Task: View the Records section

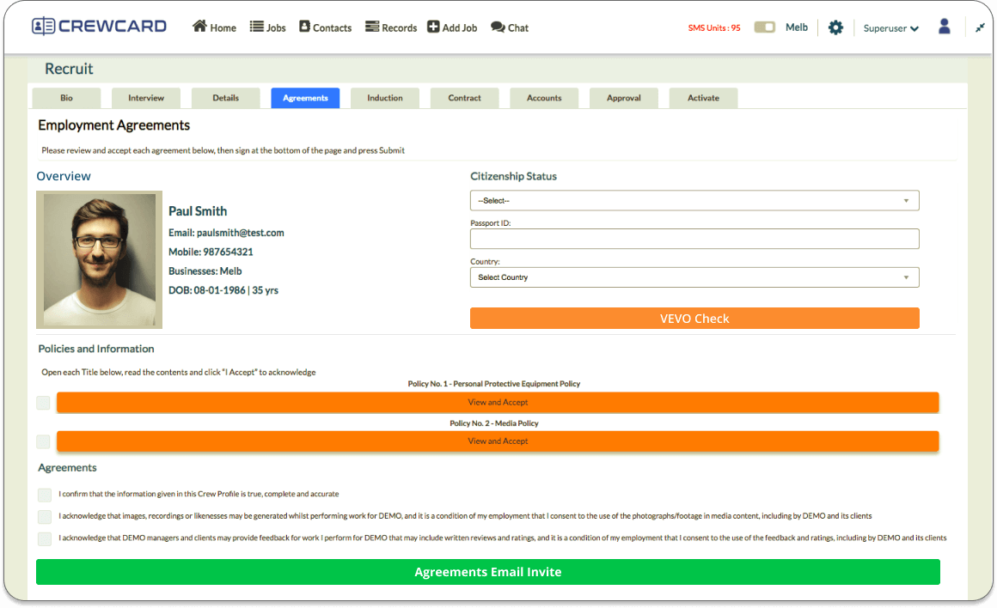Action: click(x=391, y=27)
